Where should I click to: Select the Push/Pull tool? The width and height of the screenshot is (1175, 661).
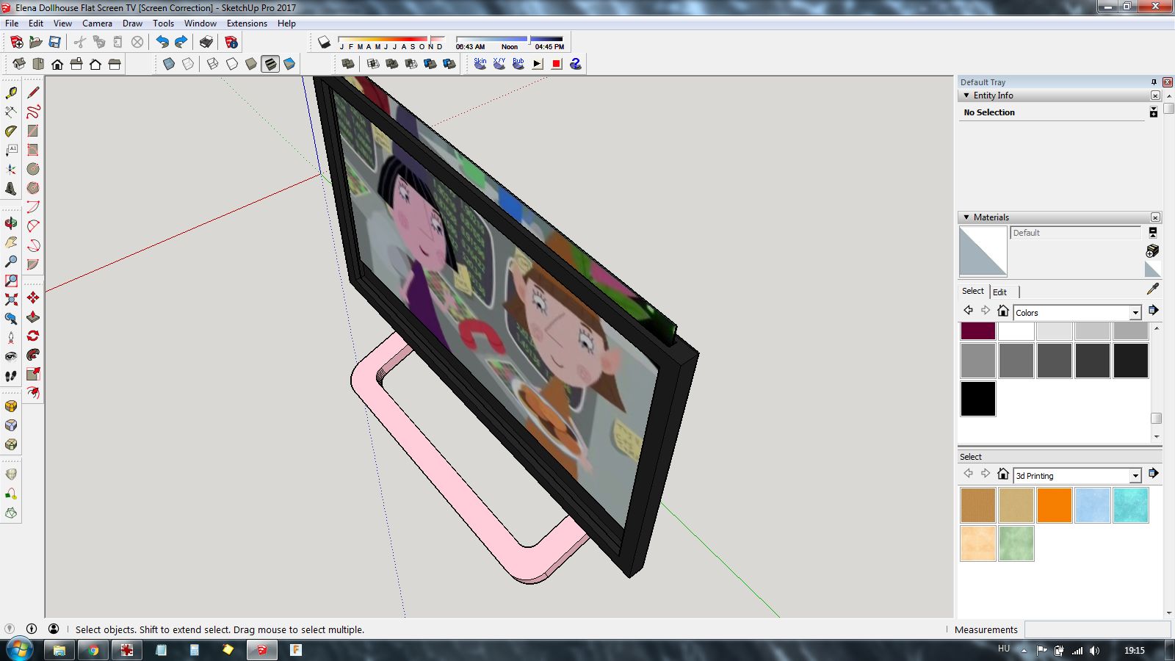tap(33, 317)
